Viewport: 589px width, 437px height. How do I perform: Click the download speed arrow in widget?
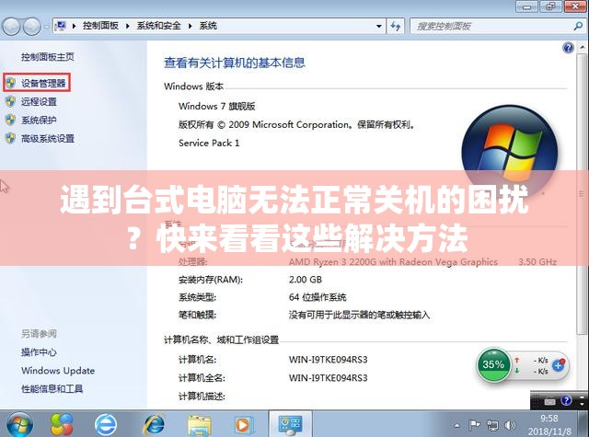[517, 371]
